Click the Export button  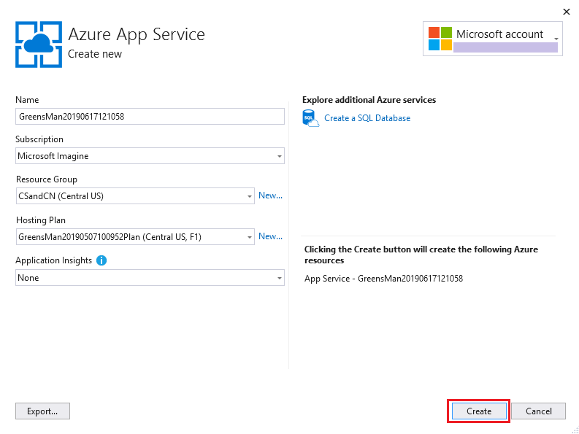42,411
